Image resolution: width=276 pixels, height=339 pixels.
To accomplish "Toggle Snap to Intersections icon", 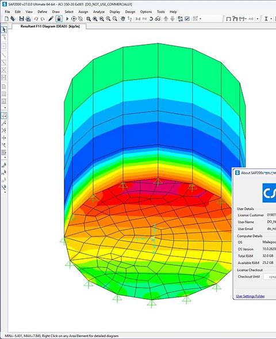I will (4, 130).
